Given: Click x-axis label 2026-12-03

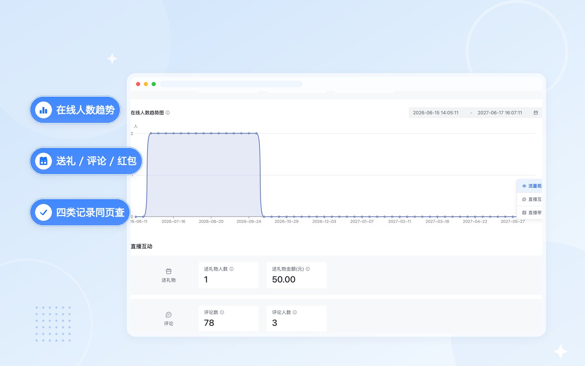Looking at the screenshot, I should (x=324, y=221).
